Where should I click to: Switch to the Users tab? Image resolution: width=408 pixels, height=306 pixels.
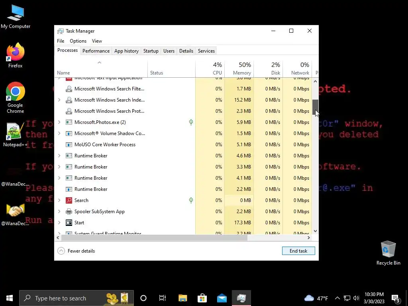pos(169,51)
